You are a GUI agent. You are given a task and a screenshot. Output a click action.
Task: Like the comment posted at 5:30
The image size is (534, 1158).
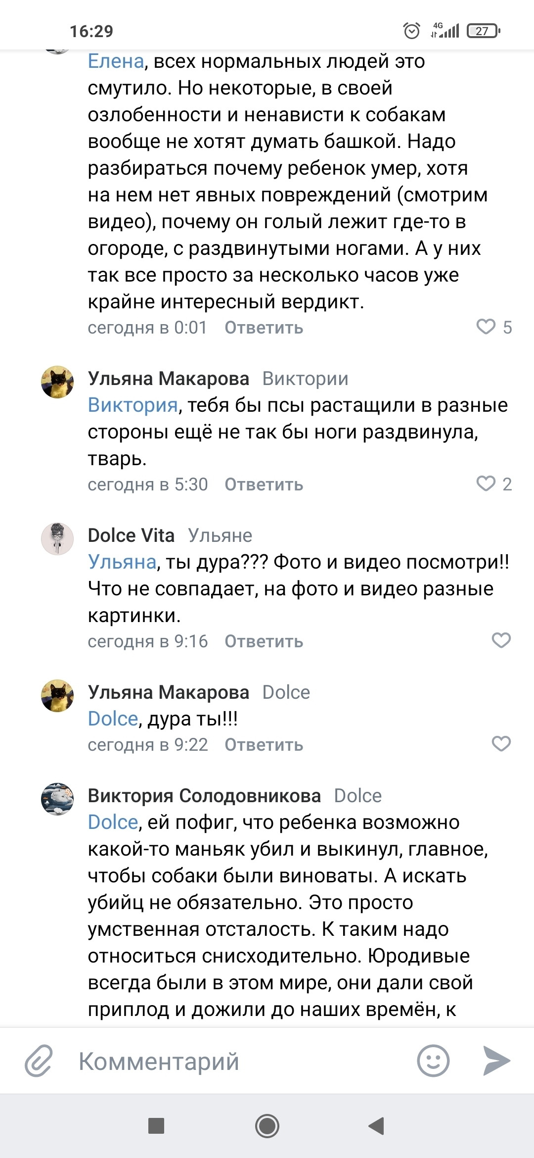[x=486, y=483]
